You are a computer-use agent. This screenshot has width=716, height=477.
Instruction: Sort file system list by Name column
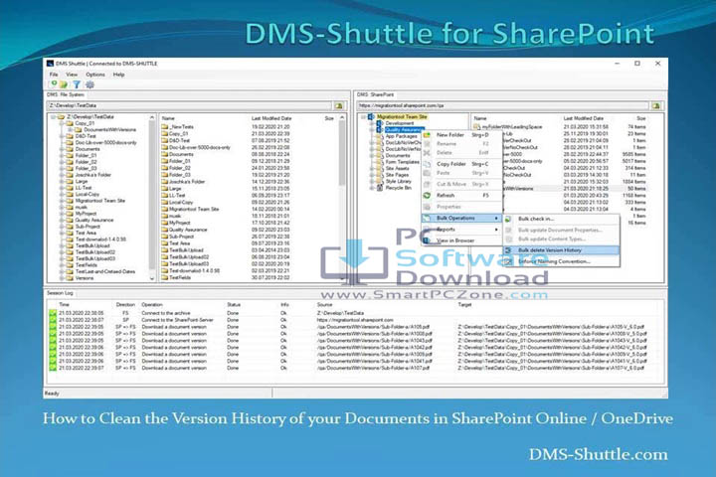[168, 118]
